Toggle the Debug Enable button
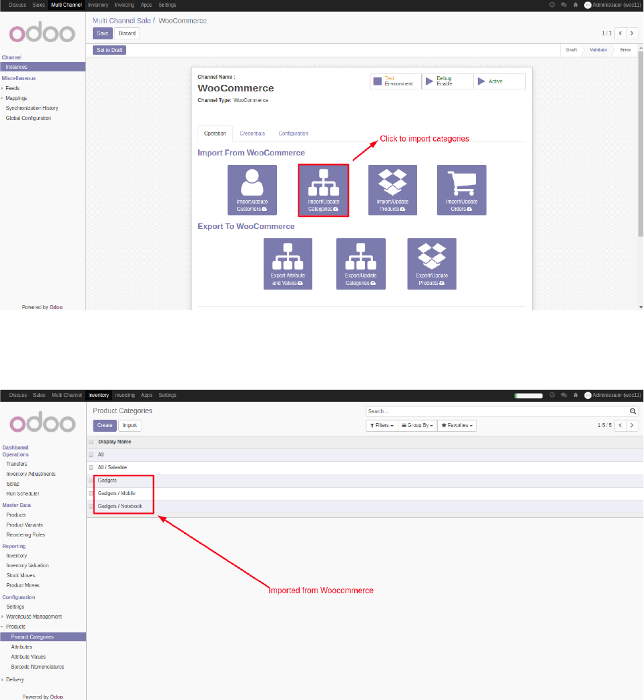 [447, 81]
